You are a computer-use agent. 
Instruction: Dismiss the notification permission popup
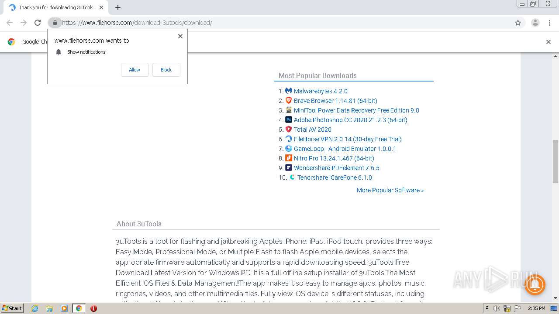coord(180,36)
